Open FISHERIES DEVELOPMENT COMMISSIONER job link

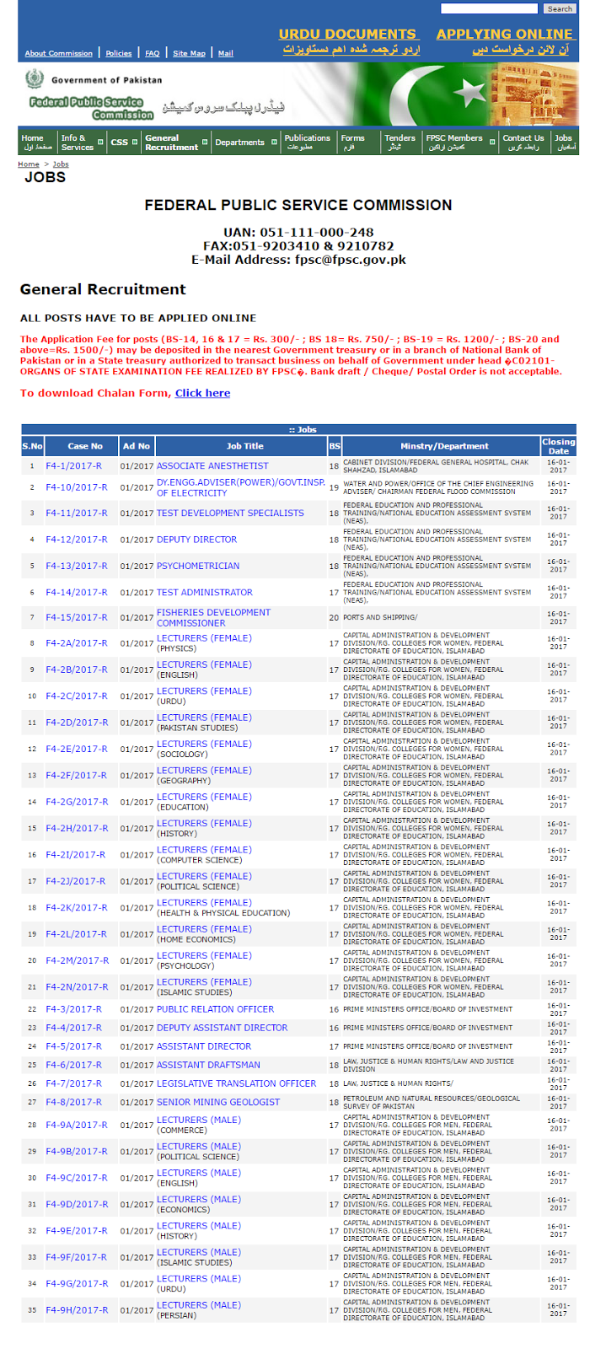[x=213, y=618]
